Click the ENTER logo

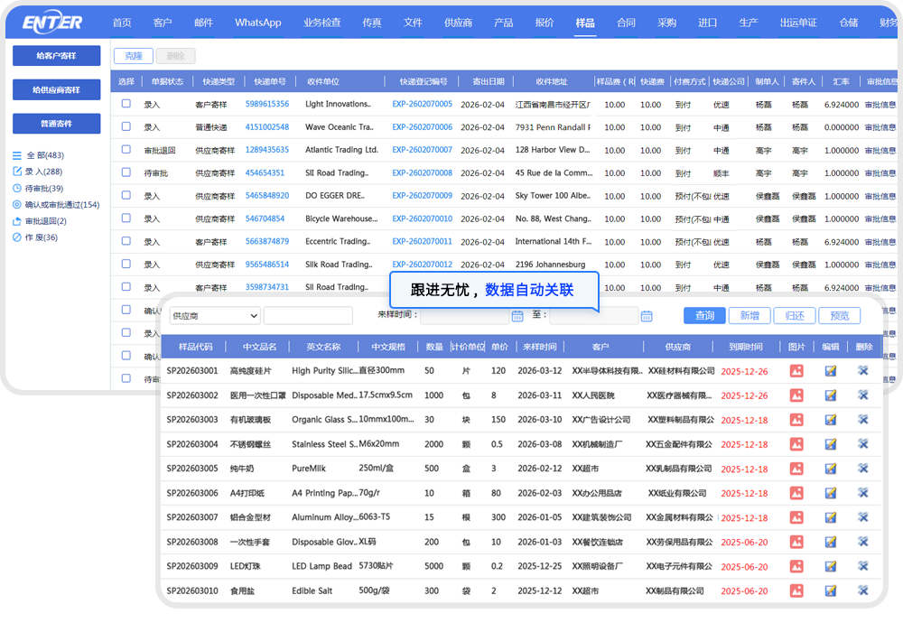51,23
